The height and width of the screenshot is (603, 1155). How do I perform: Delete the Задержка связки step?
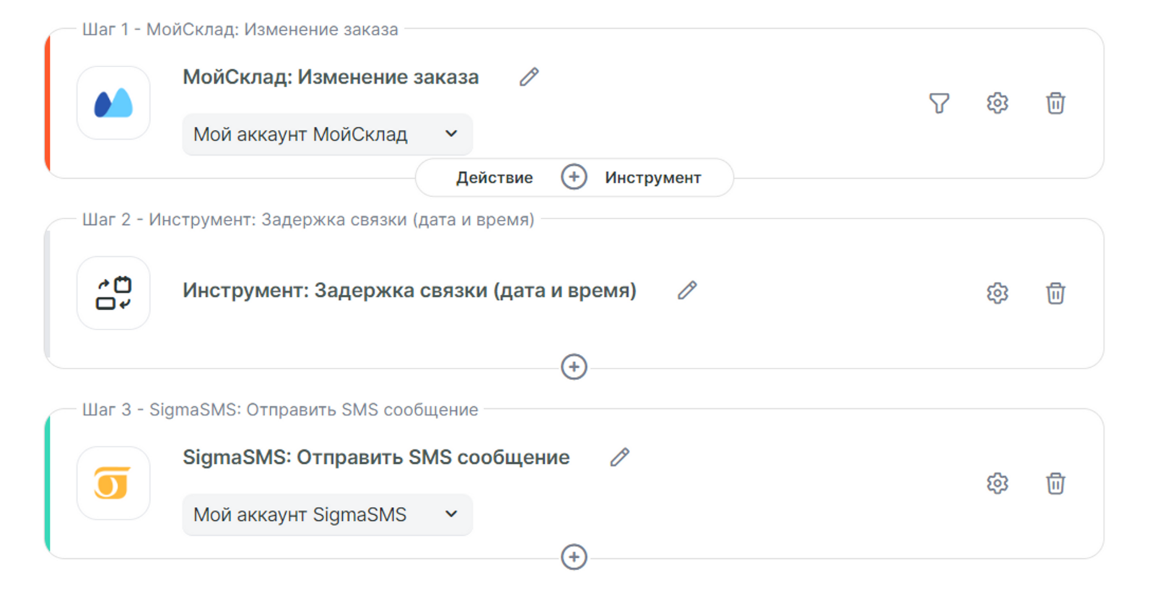[1055, 293]
